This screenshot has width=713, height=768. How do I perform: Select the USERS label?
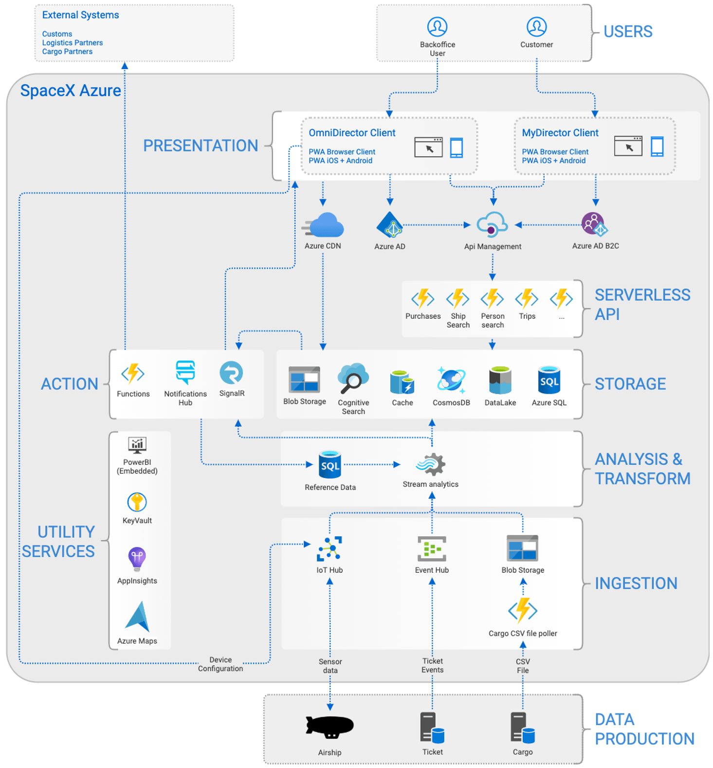click(628, 32)
